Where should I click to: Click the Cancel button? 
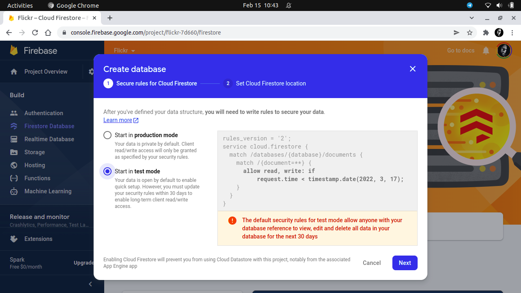pyautogui.click(x=372, y=263)
